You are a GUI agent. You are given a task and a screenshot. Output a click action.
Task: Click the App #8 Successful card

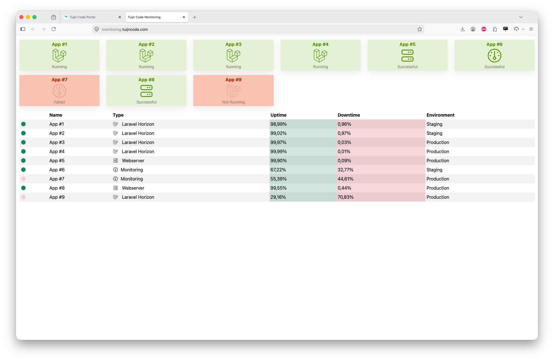point(146,90)
